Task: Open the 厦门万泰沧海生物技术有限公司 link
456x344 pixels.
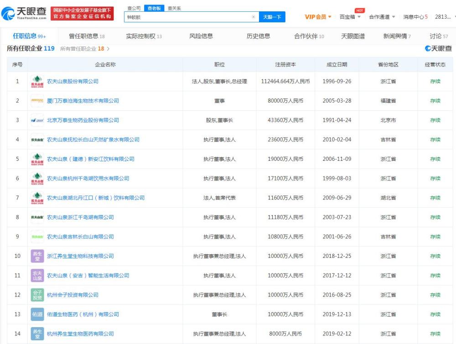Action: [x=83, y=101]
